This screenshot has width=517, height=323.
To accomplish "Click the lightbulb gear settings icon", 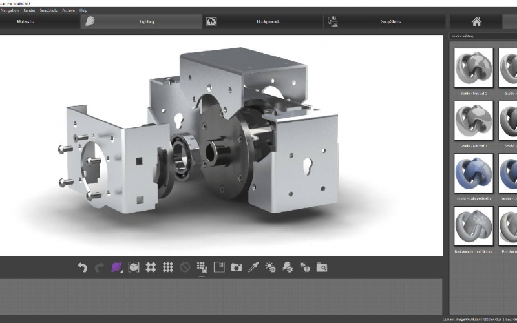I will 288,267.
